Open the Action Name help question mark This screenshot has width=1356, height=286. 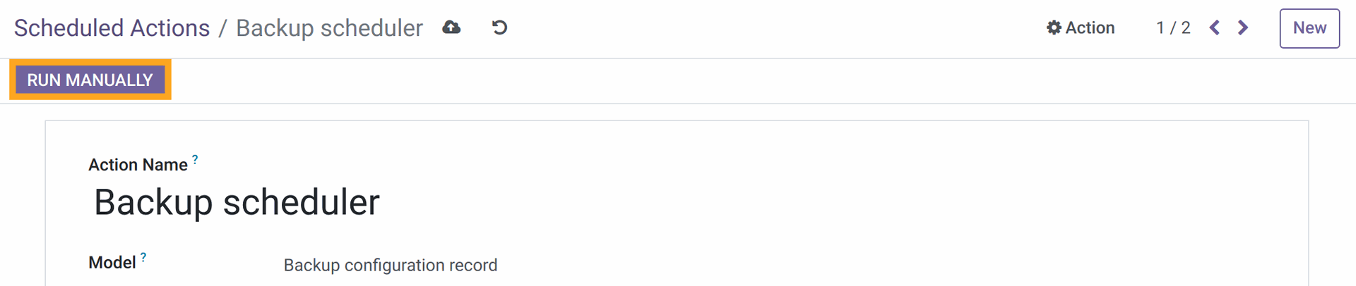[x=195, y=159]
